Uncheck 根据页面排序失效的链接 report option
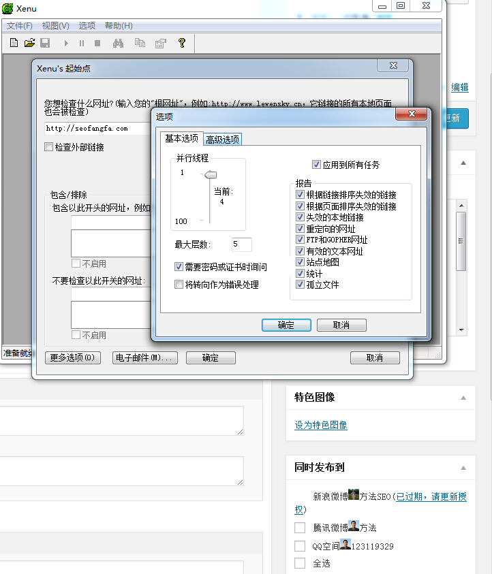The height and width of the screenshot is (574, 492). click(x=300, y=206)
